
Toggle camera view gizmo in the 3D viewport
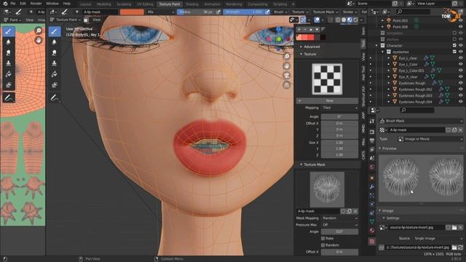pos(286,76)
